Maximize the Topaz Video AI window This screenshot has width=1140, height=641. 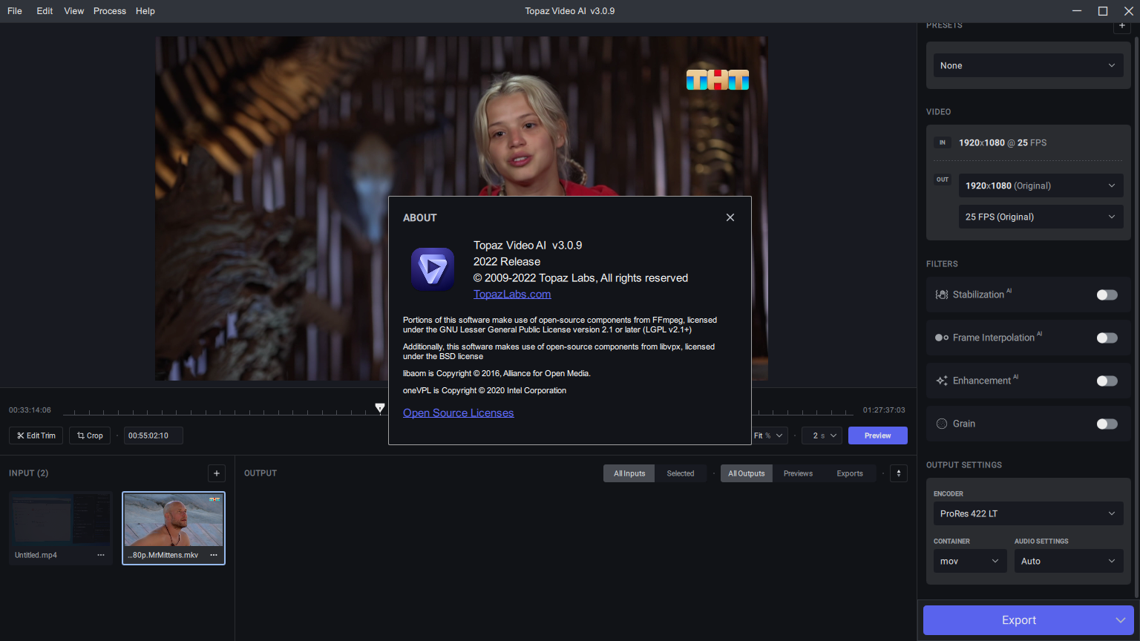(1103, 11)
